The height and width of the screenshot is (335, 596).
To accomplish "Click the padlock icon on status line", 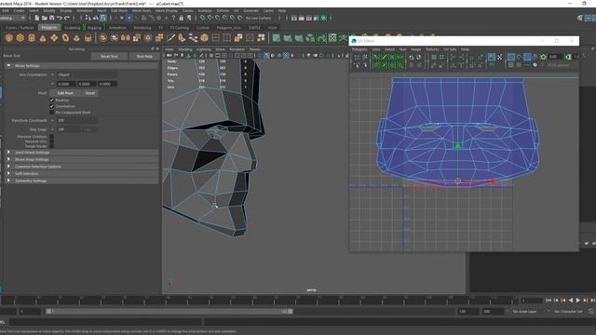I will point(182,18).
